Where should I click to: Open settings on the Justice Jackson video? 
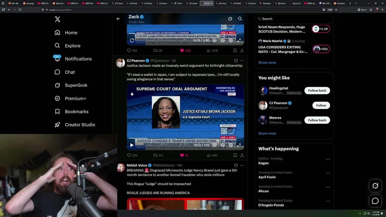[x=231, y=145]
